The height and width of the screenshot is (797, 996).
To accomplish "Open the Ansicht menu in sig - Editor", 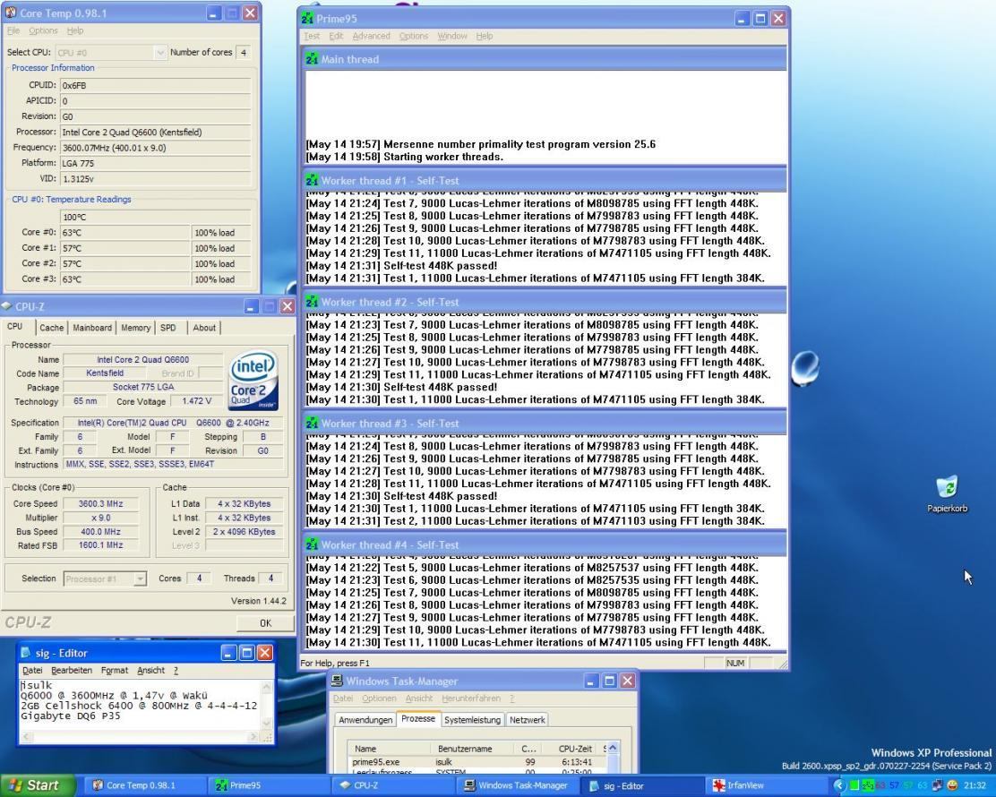I will tap(150, 671).
